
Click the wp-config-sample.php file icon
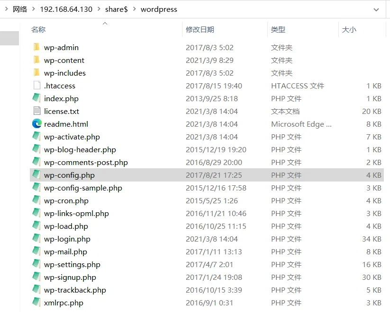click(x=36, y=187)
